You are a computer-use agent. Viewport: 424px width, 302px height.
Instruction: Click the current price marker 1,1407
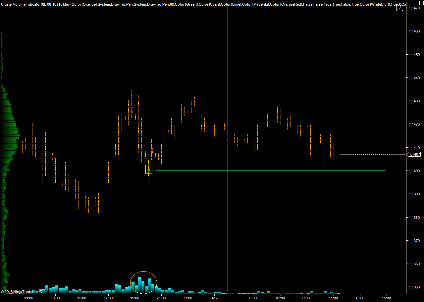point(414,154)
